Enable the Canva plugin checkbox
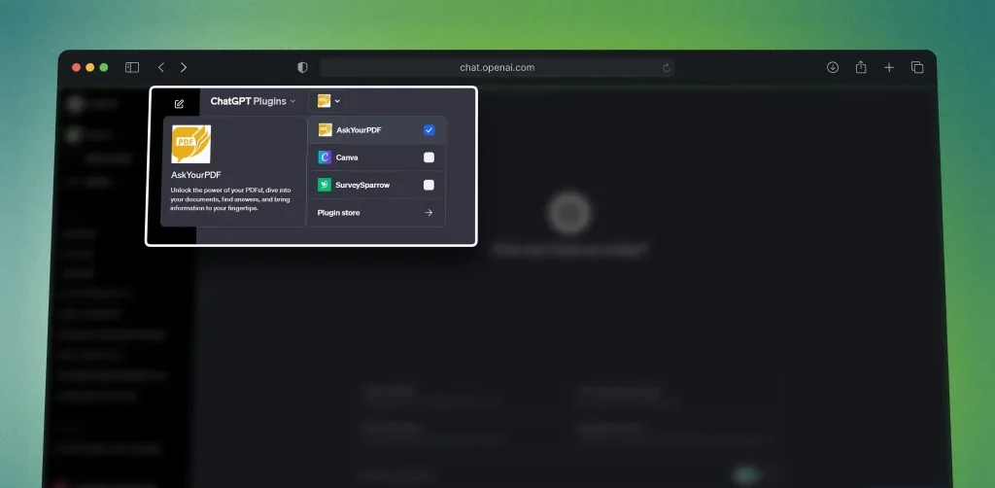 pos(429,157)
